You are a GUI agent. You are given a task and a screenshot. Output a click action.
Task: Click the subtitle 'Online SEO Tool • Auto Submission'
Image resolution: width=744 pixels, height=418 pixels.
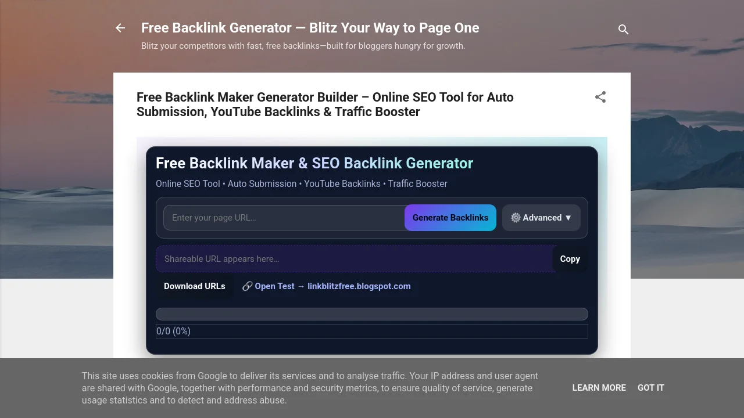coord(302,183)
